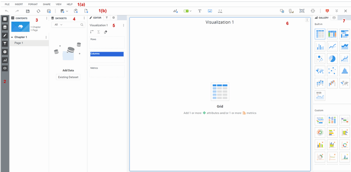Refresh the dossier with the refresh icon
This screenshot has height=172, width=351.
point(38,11)
